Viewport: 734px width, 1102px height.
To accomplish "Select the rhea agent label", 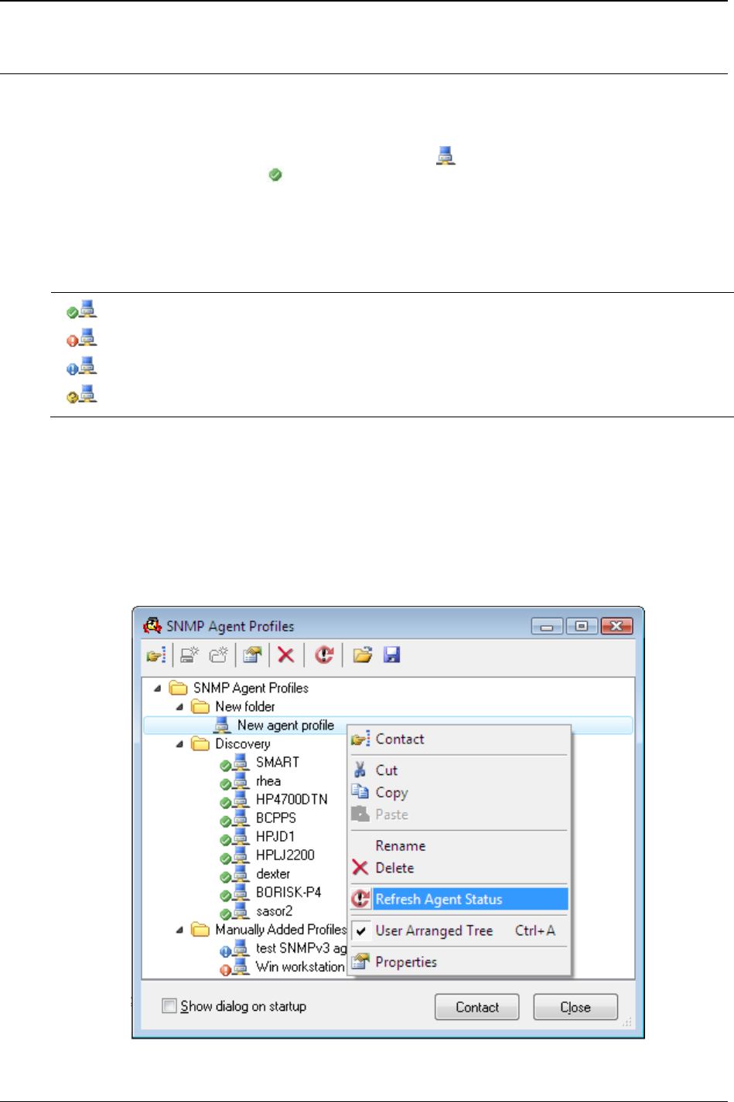I will pos(268,781).
